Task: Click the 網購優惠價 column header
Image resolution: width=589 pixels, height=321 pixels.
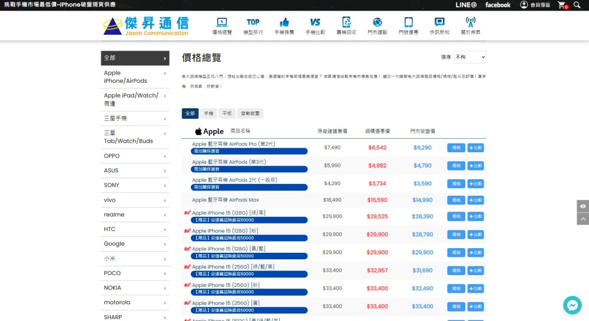Action: tap(378, 131)
